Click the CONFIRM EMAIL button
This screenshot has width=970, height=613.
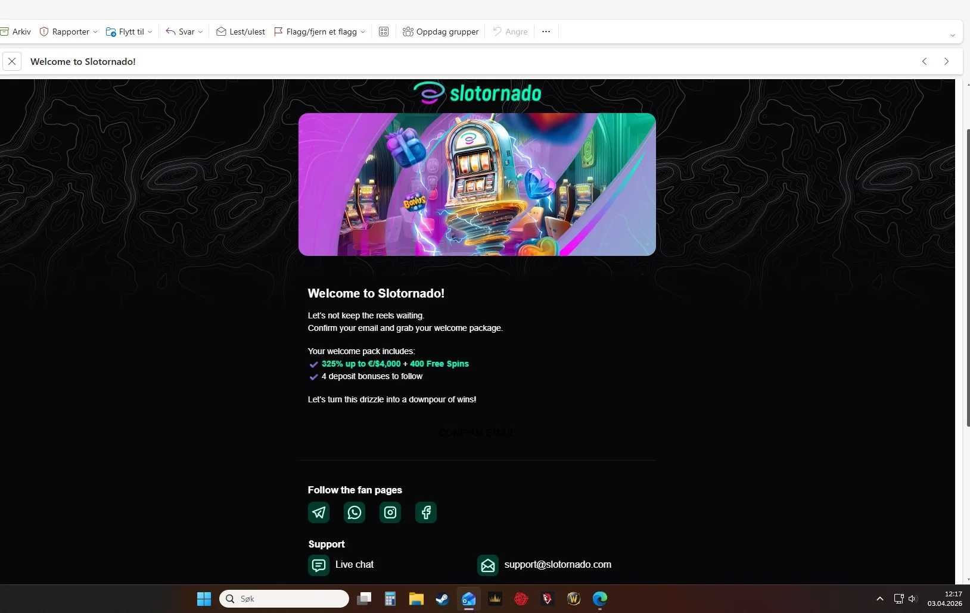point(477,433)
